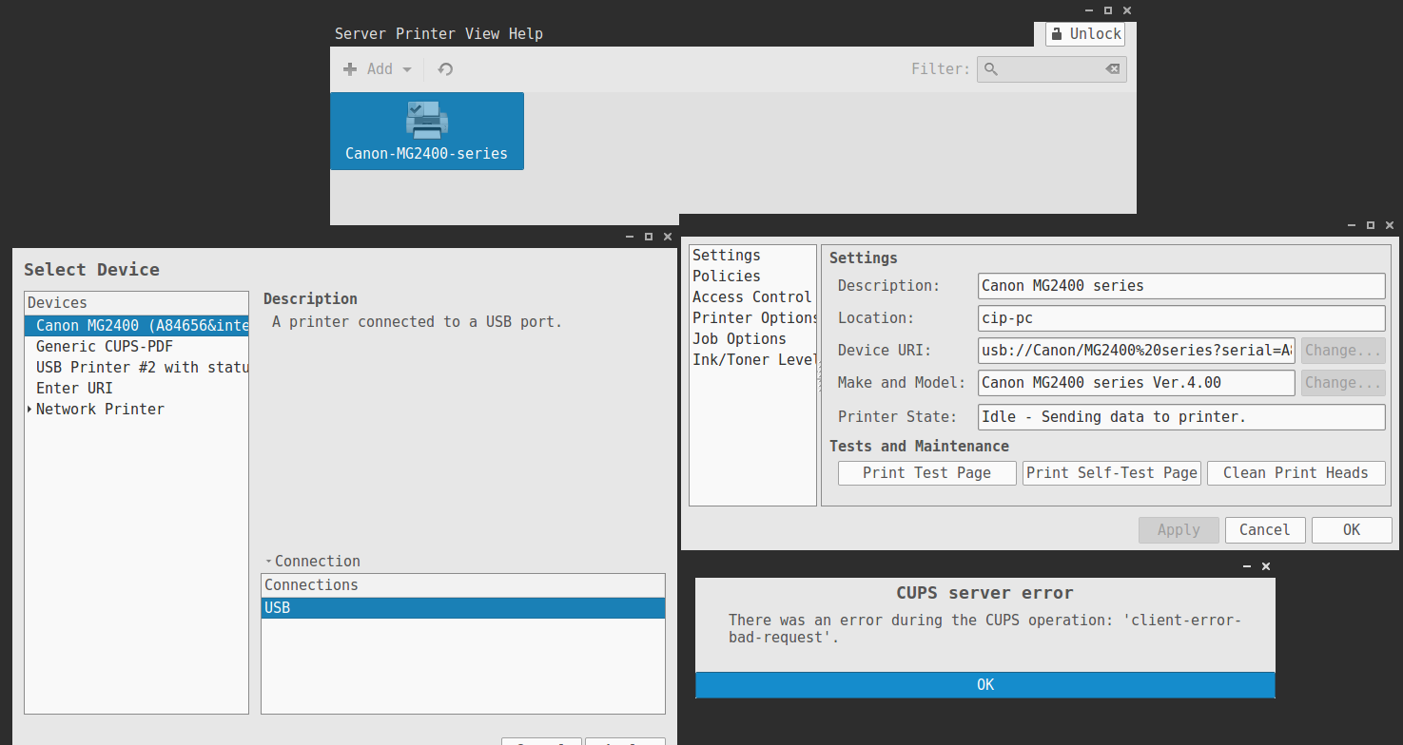Minimize the CUPS server error dialog

click(1247, 566)
